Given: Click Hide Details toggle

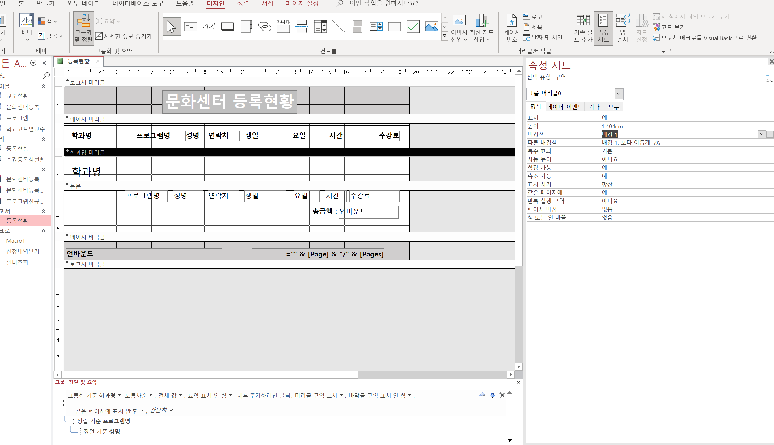Looking at the screenshot, I should pyautogui.click(x=124, y=36).
